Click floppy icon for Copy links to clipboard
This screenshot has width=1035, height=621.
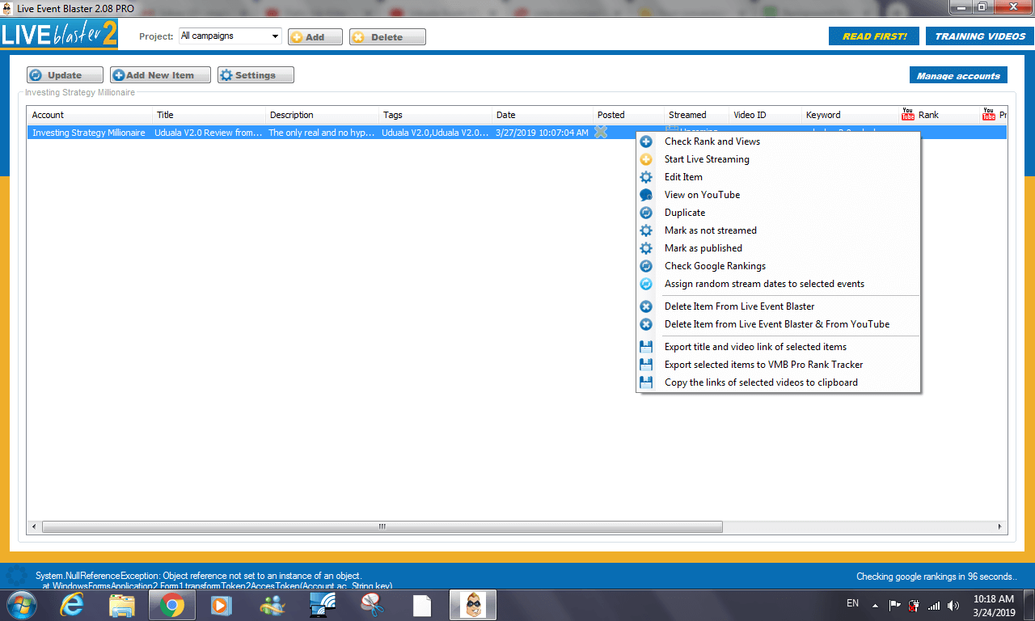click(x=646, y=382)
